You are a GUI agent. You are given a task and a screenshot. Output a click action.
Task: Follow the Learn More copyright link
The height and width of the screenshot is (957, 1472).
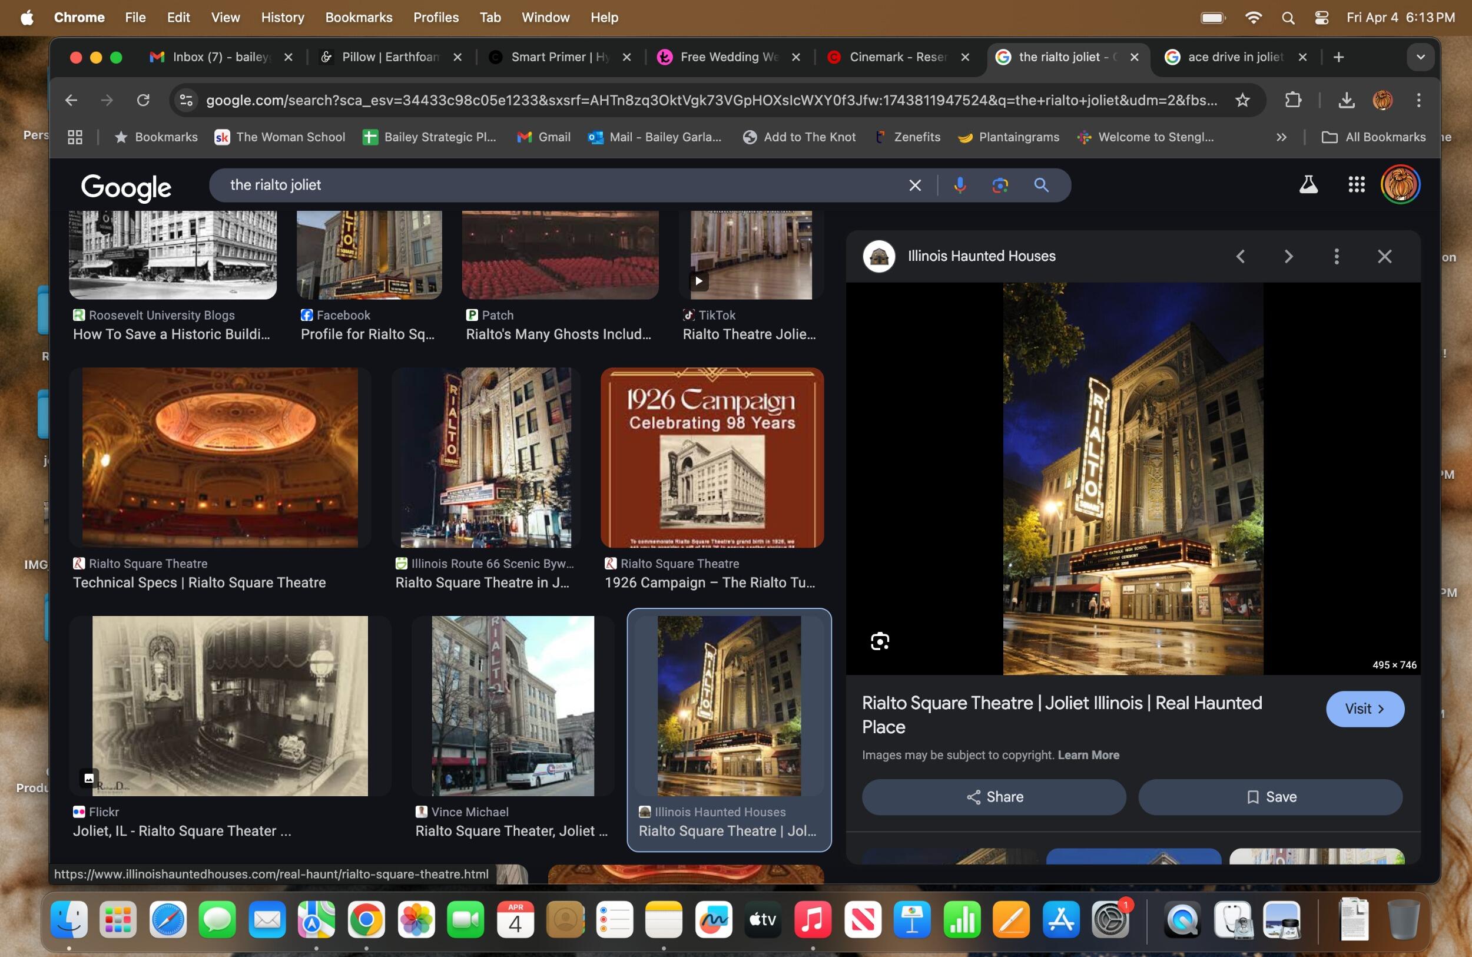(x=1089, y=755)
